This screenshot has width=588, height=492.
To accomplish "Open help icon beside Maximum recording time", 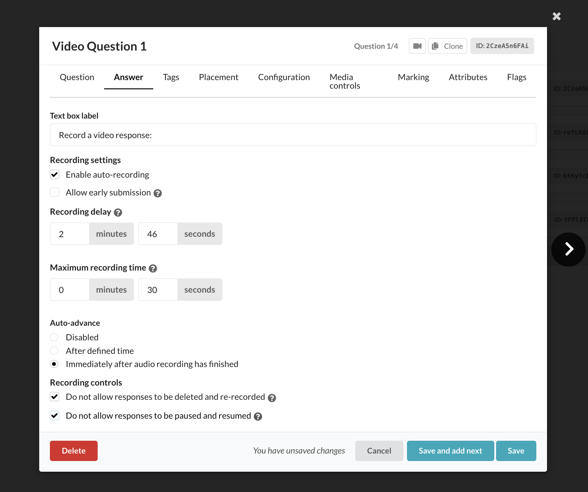I will pos(153,268).
